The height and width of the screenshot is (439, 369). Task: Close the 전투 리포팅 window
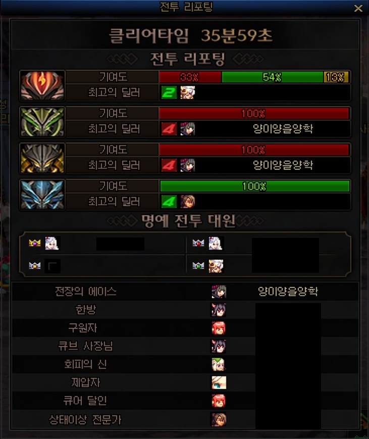coord(358,8)
